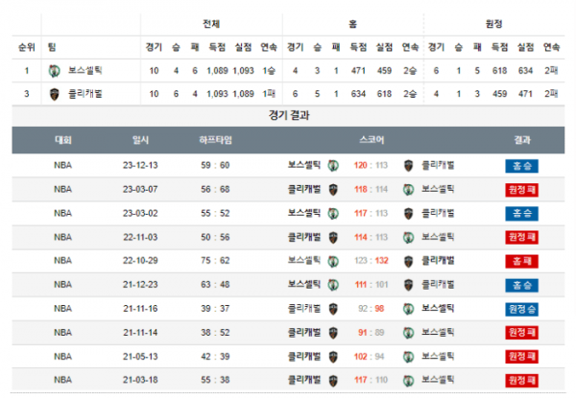Click Boston overall streak 1승 cell
This screenshot has height=398, width=576.
[269, 71]
